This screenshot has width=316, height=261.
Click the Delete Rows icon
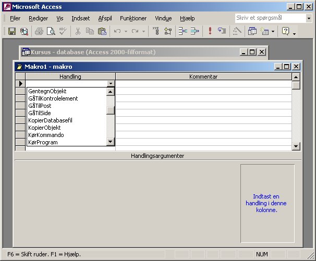tap(195, 31)
